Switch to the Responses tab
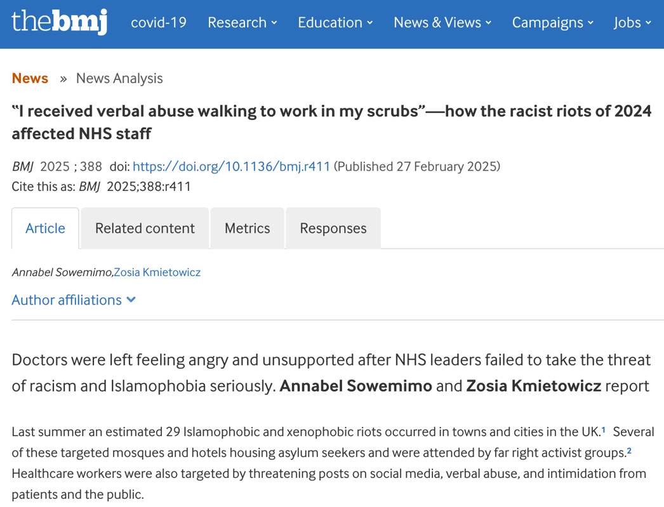Viewport: 664px width, 507px height. (x=333, y=228)
